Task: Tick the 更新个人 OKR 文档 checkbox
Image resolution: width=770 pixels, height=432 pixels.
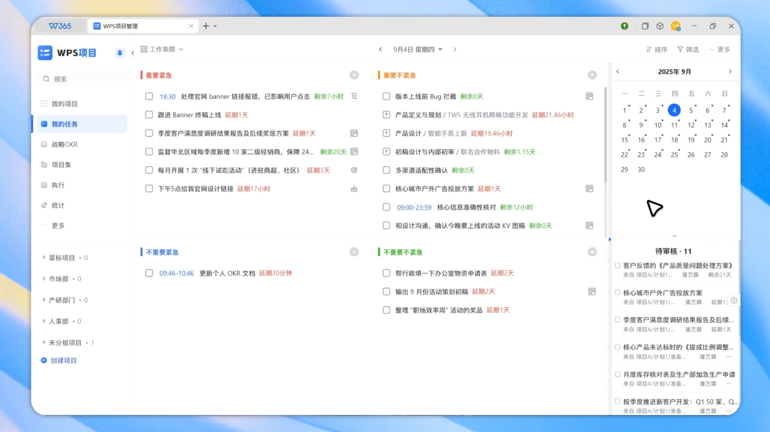Action: click(x=149, y=273)
